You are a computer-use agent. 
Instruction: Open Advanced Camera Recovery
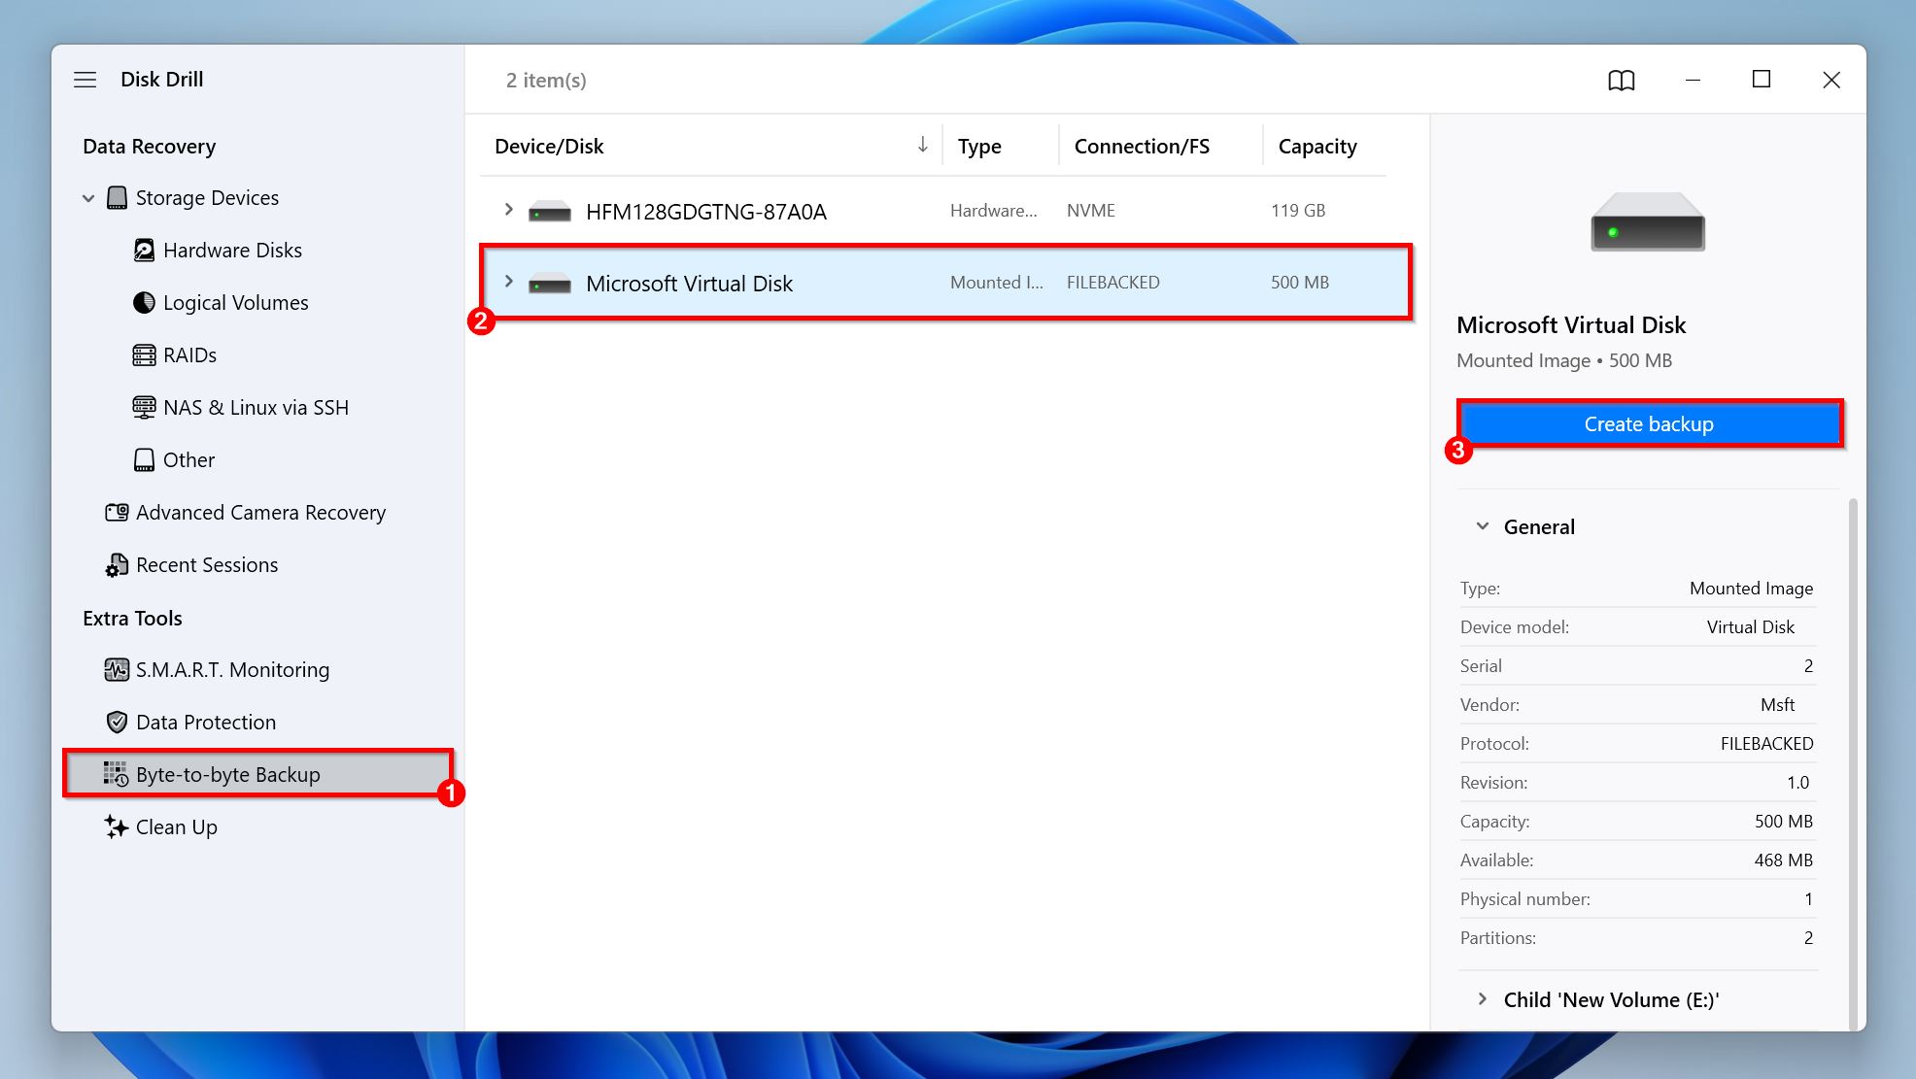[x=260, y=512]
